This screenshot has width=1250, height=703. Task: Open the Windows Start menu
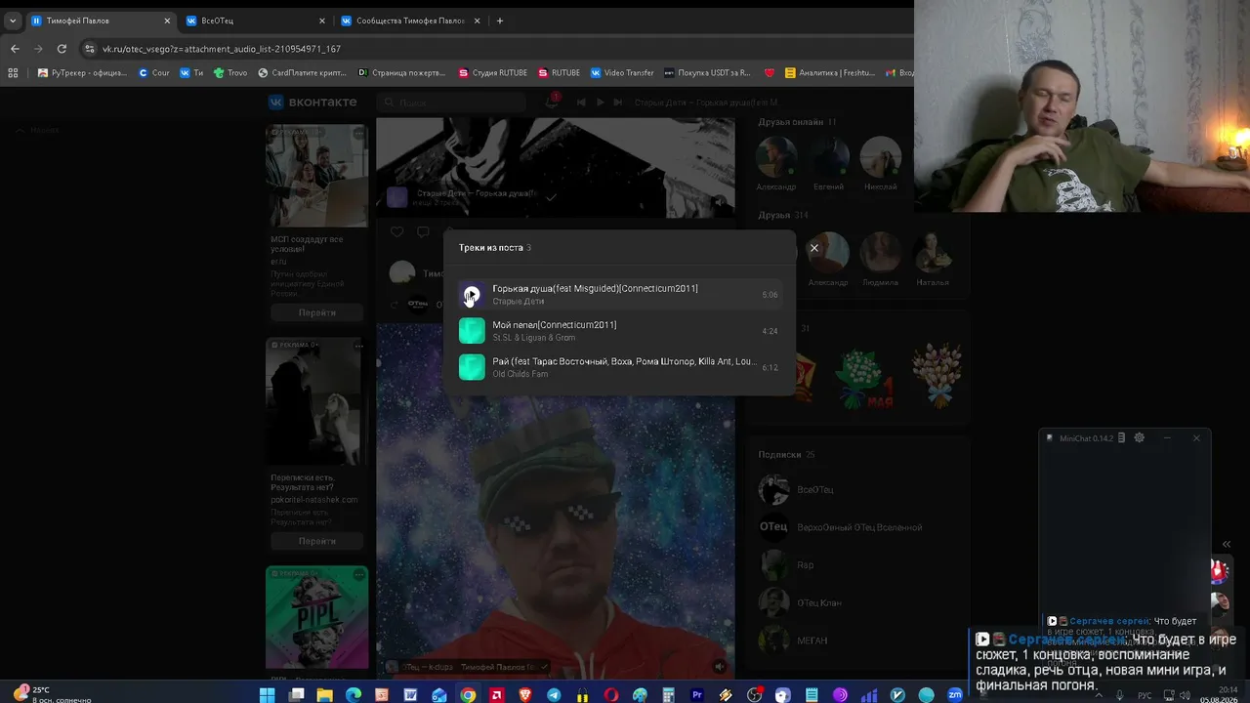tap(268, 695)
